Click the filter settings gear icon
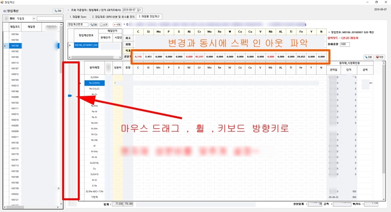The height and width of the screenshot is (212, 391). pos(6,19)
